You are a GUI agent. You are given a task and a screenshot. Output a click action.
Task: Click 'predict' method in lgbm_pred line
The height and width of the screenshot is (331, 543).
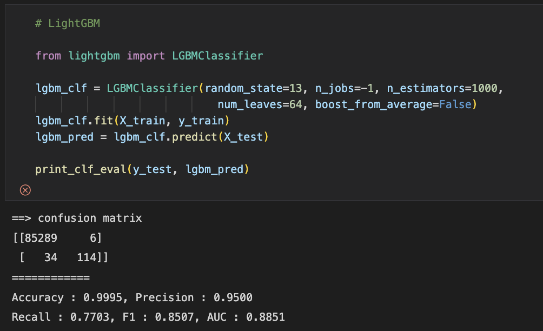[195, 137]
